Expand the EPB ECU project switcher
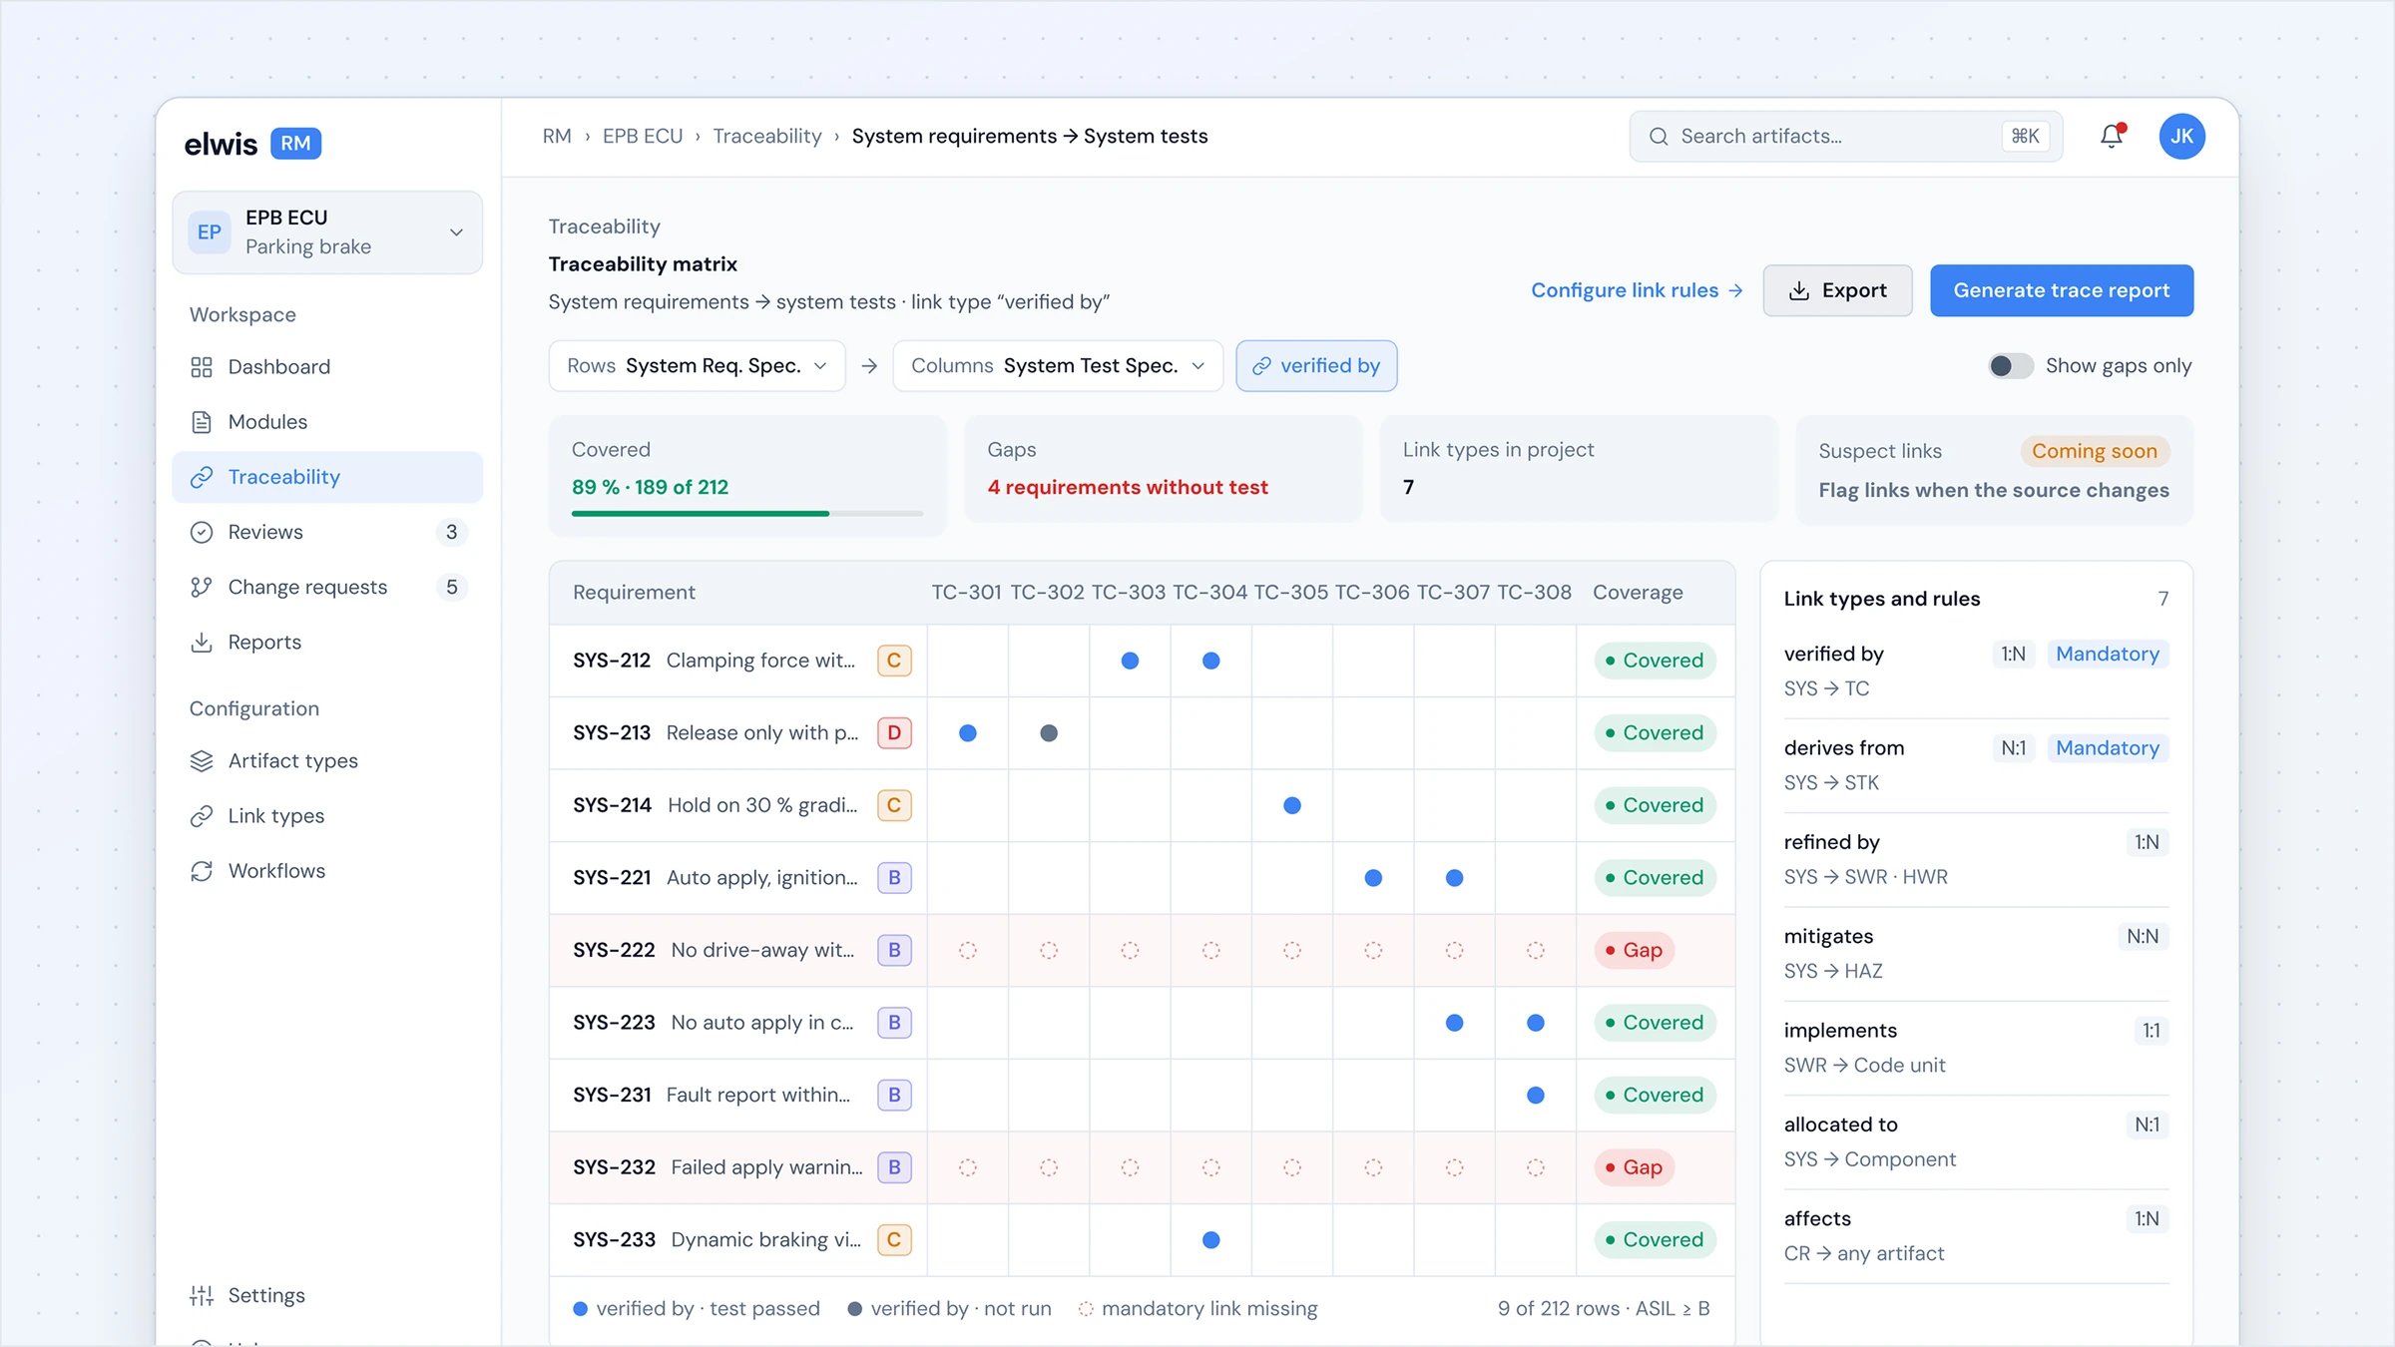Viewport: 2395px width, 1347px height. (327, 232)
